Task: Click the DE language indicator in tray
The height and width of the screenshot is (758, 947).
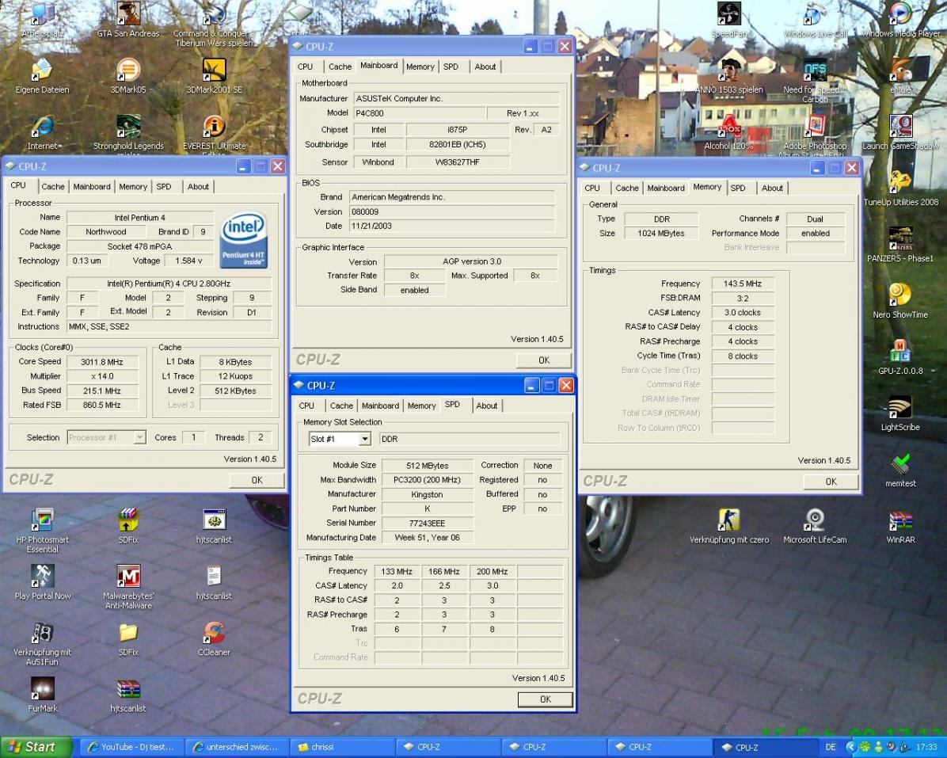Action: click(x=831, y=747)
